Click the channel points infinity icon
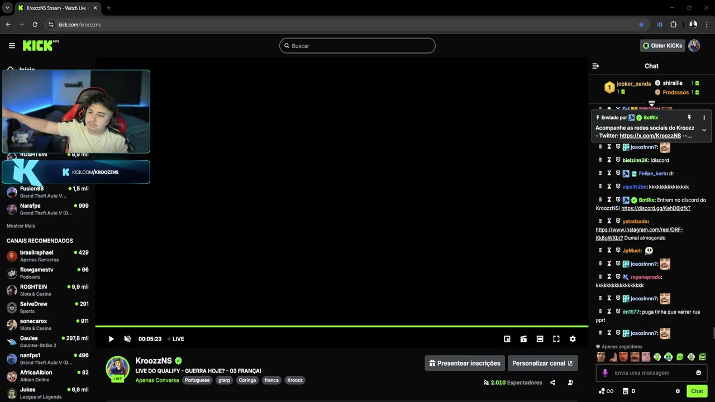 tap(606, 391)
